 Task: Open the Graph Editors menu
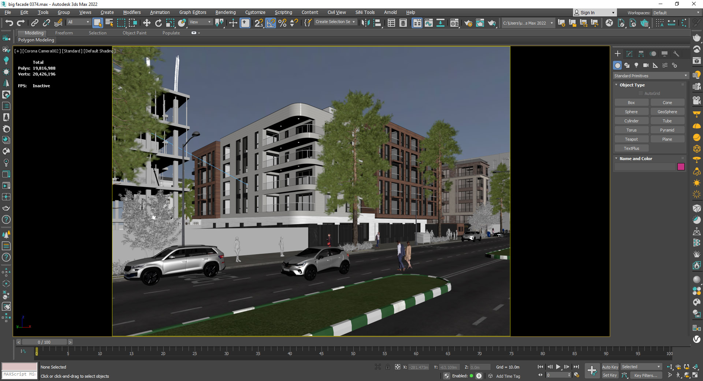(193, 12)
